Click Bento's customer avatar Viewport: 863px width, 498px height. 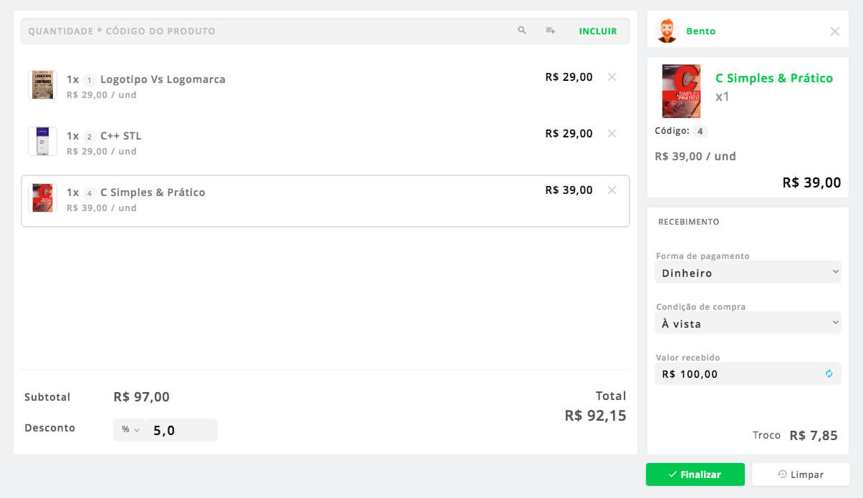(x=667, y=31)
